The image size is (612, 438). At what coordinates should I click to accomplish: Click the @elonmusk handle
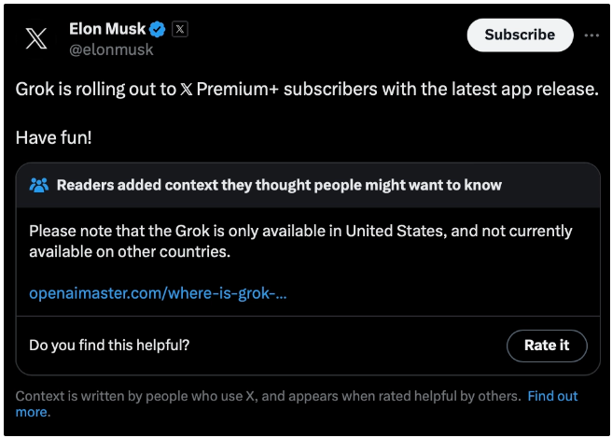click(111, 49)
